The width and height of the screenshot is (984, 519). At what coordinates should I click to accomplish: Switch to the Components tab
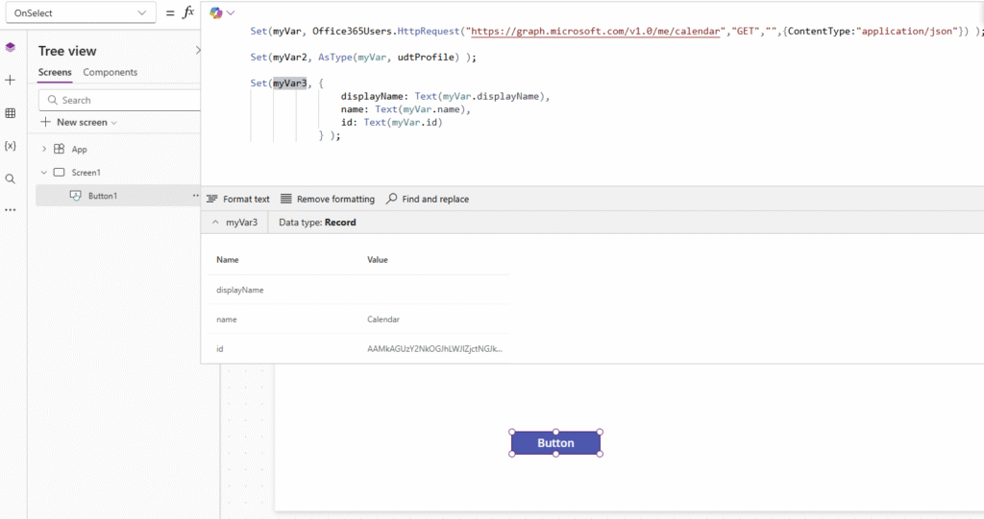[110, 72]
